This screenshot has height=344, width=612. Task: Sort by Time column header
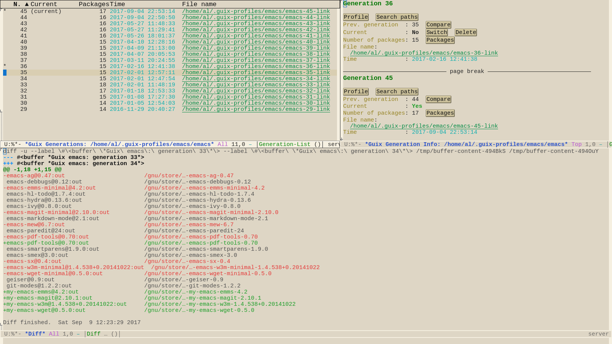(x=117, y=4)
